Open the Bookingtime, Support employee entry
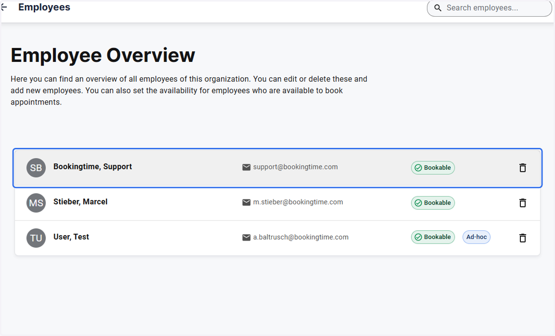This screenshot has width=555, height=336. (277, 168)
